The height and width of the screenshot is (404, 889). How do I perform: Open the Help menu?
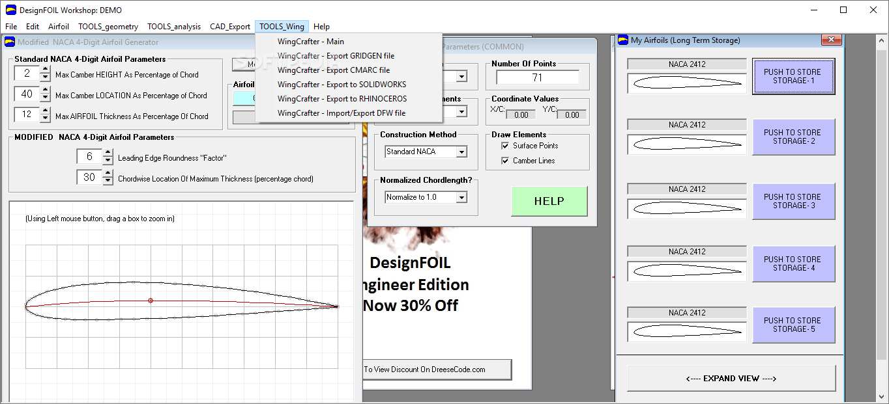(321, 27)
